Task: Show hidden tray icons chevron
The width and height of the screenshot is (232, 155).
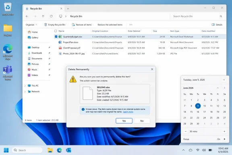Action: click(183, 150)
